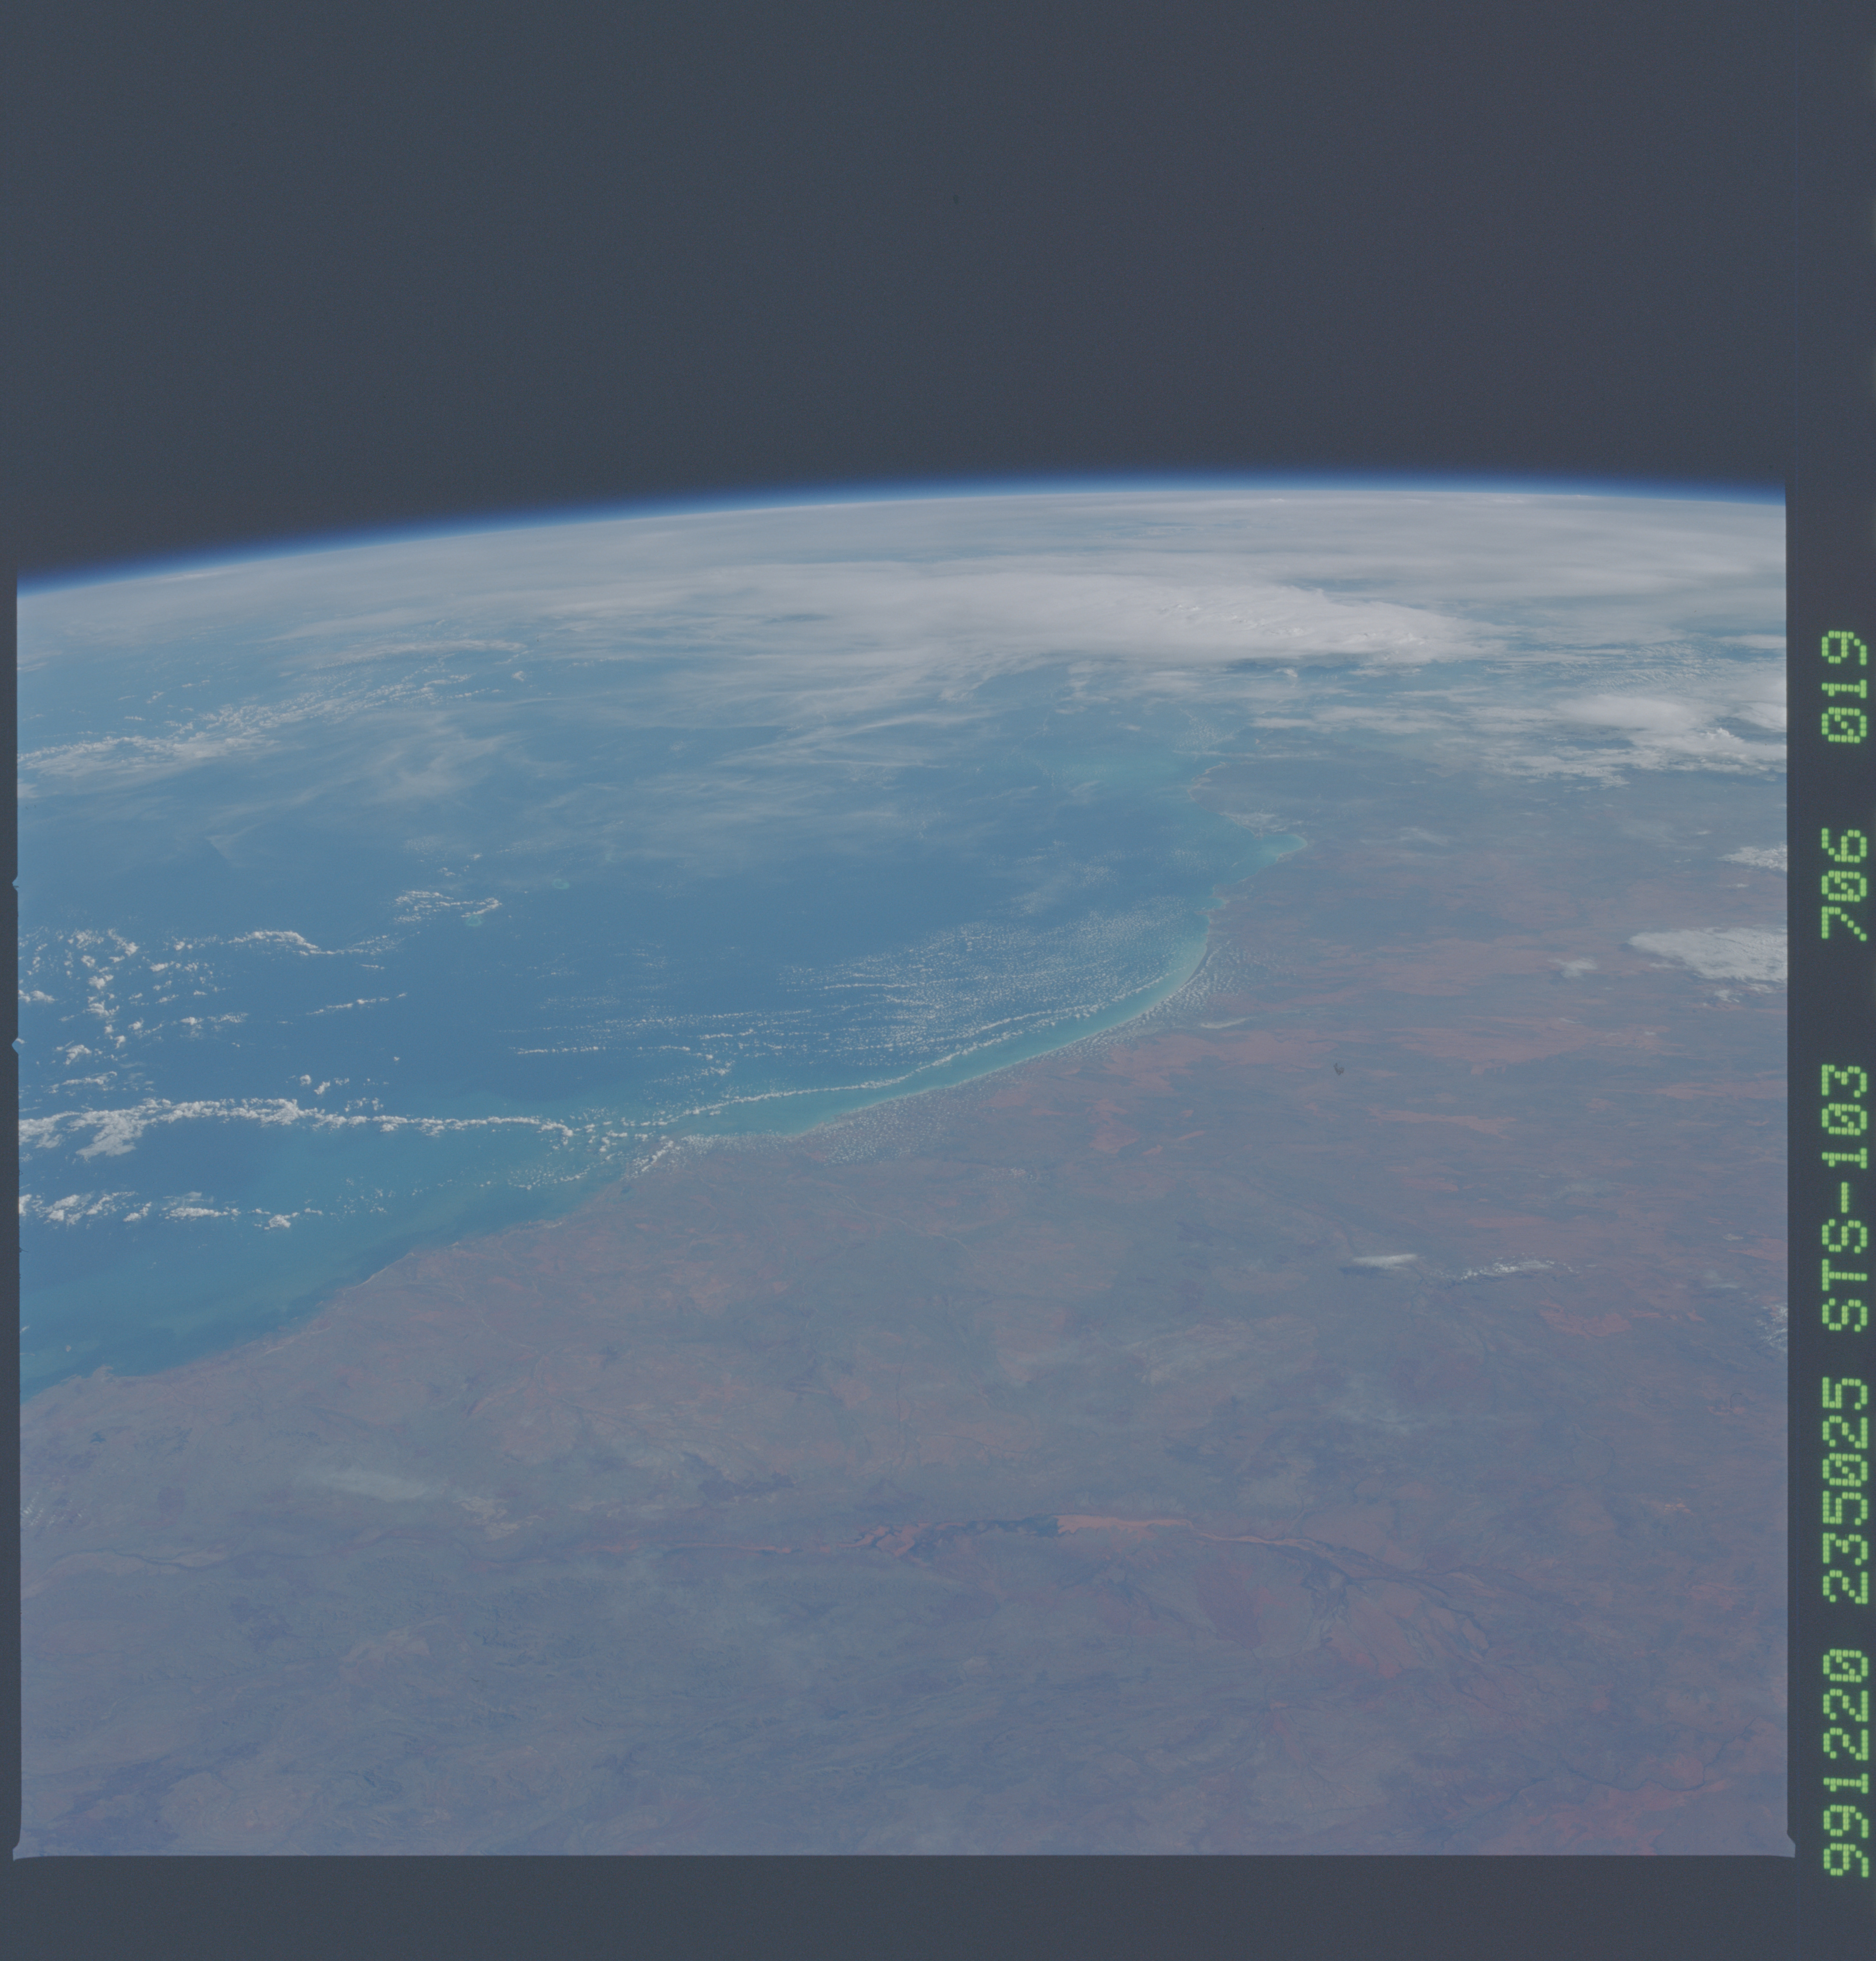Click the green "019" frame number text
Screen dimensions: 1876x1961
[x=1843, y=687]
